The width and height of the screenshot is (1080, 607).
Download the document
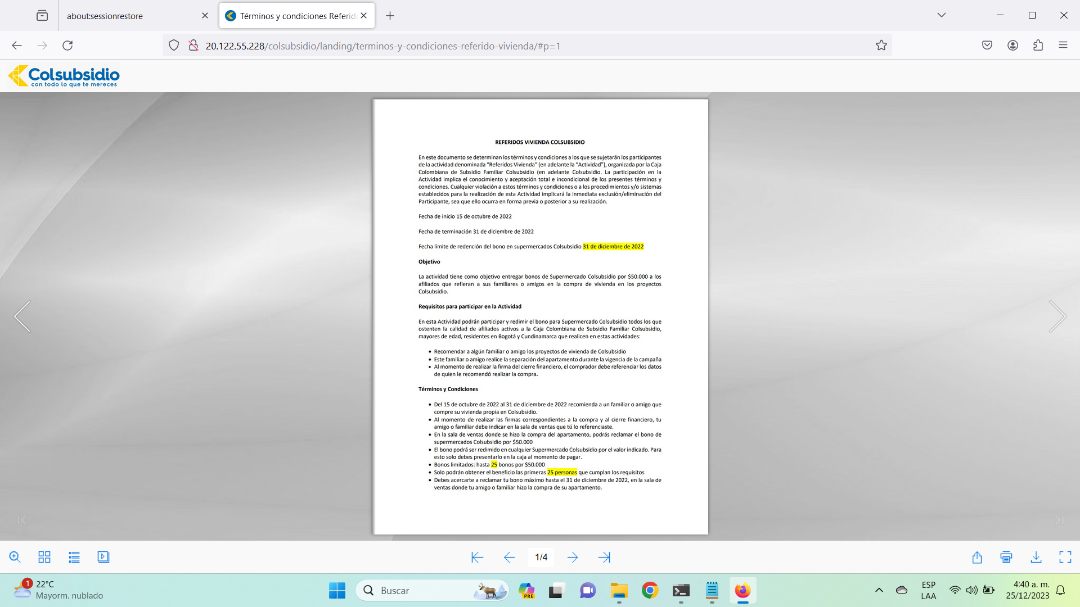1036,557
